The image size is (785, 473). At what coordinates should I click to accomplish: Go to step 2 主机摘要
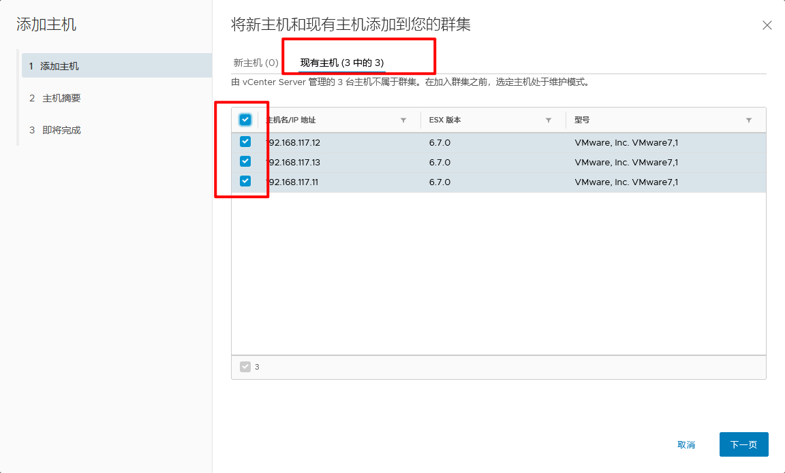click(x=61, y=98)
